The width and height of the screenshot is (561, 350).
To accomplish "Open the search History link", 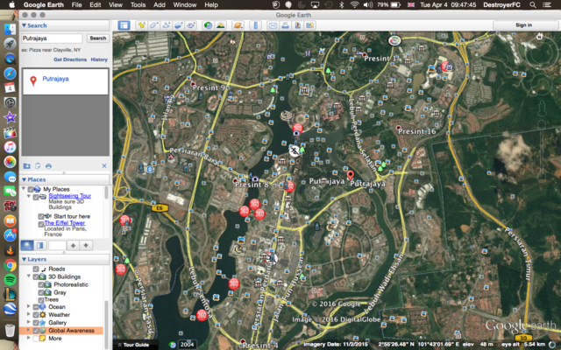I will [99, 59].
